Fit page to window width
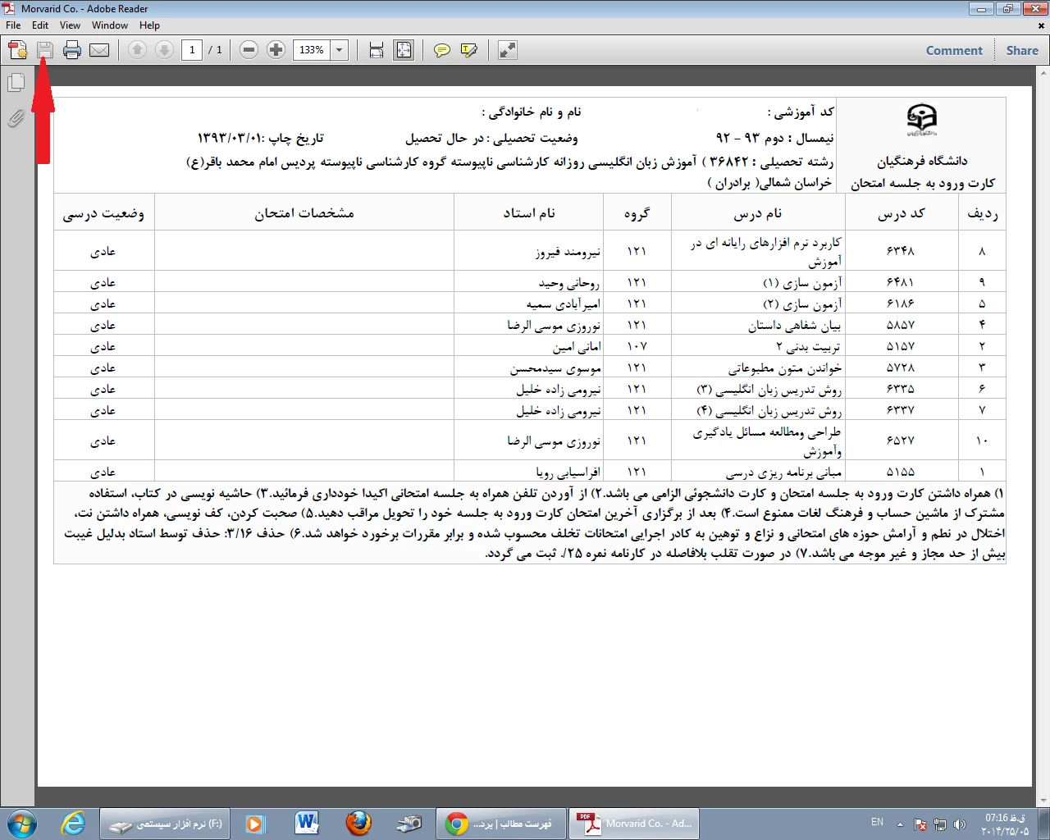Screen dimensions: 1050x840 tap(377, 50)
